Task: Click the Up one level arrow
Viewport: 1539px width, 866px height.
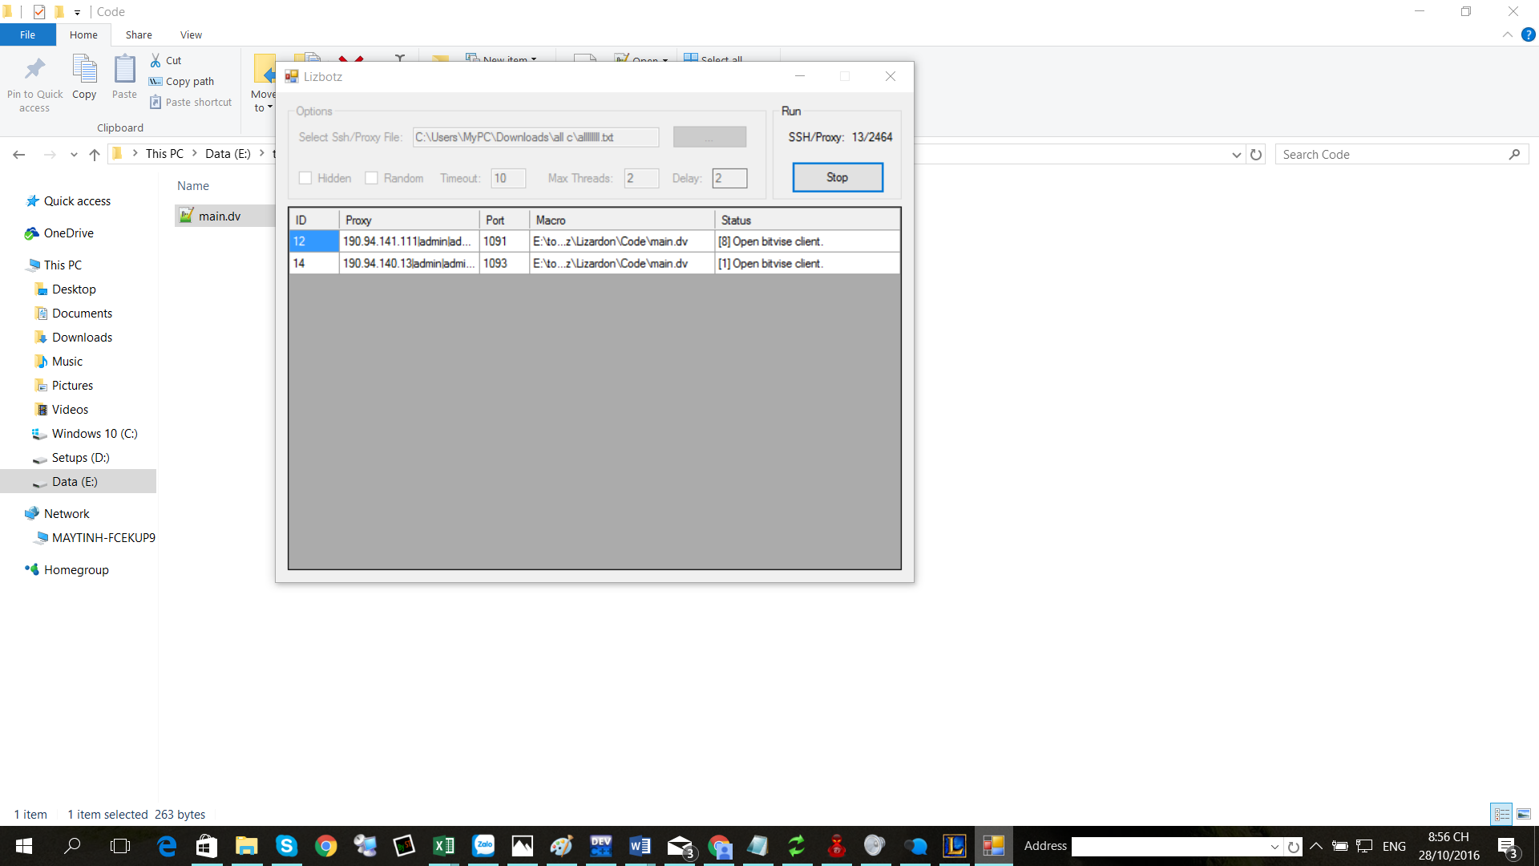Action: coord(95,154)
